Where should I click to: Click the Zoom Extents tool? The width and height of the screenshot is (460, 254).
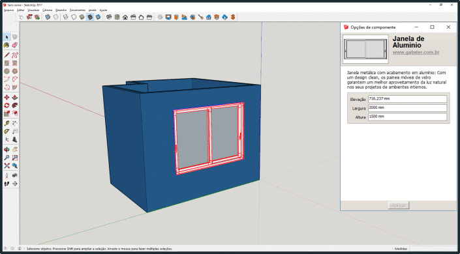point(7,166)
